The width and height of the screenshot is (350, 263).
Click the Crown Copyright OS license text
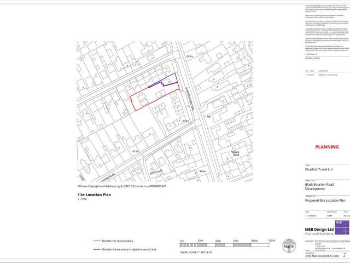(121, 186)
